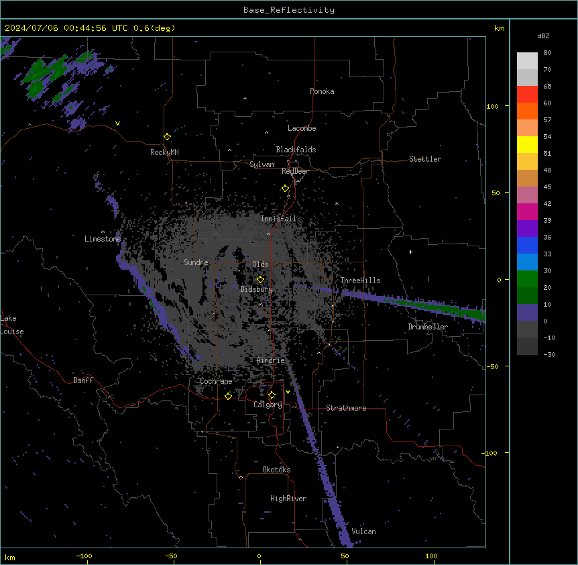The image size is (578, 565).
Task: Click the -100 tick on bottom axis
Action: [x=84, y=556]
